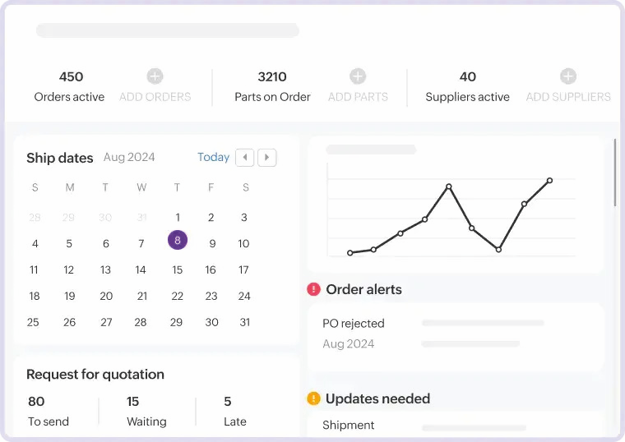Click the peak point on line chart
The image size is (625, 442).
point(449,186)
